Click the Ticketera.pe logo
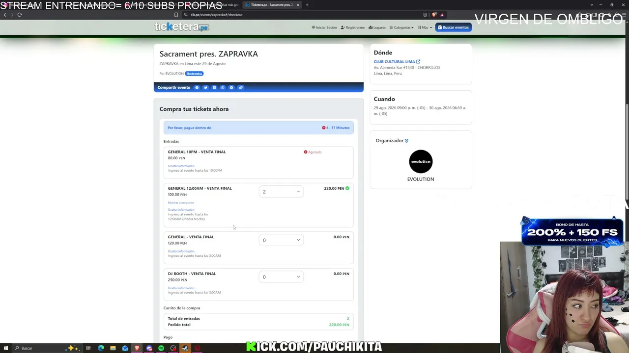The image size is (629, 353). point(182,27)
